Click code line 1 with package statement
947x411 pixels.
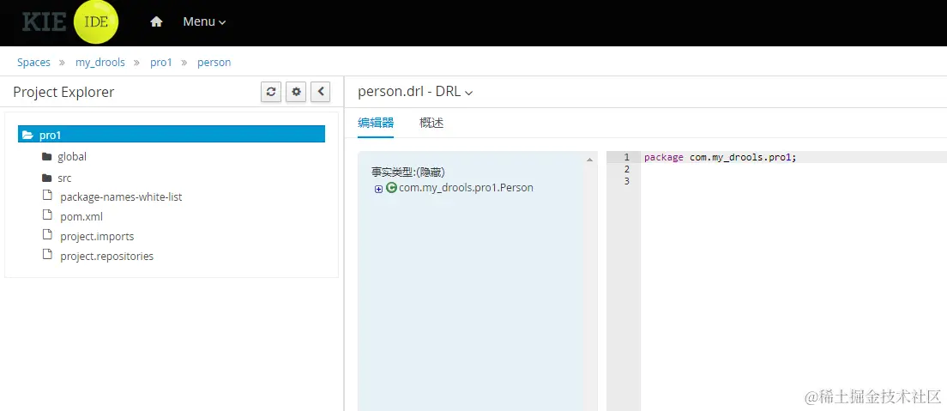(x=721, y=157)
